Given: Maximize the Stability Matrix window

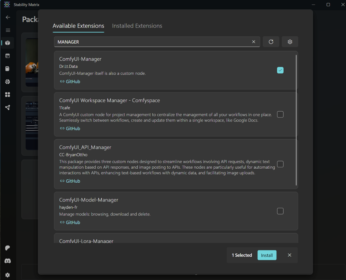Looking at the screenshot, I should [x=328, y=5].
